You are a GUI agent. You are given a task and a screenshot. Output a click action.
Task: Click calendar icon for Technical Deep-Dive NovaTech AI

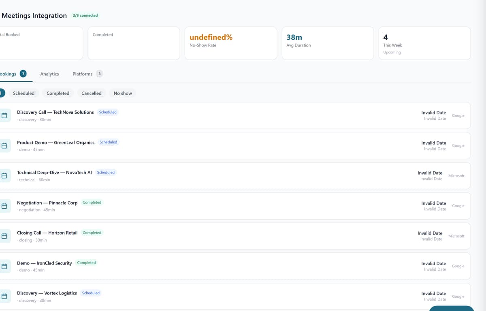pyautogui.click(x=4, y=176)
